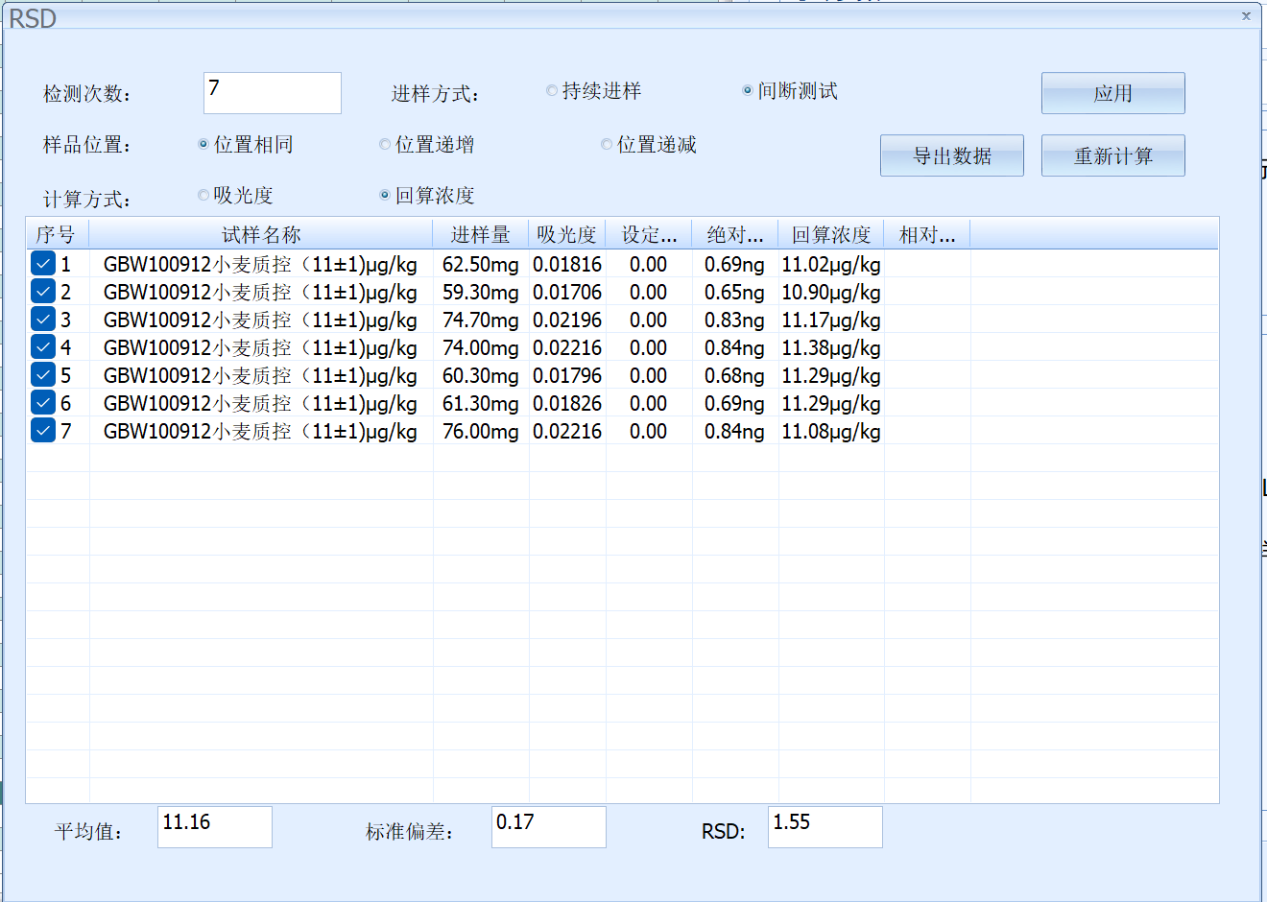Click the 进样量 column header
Screen dimensions: 1267x902
click(481, 234)
